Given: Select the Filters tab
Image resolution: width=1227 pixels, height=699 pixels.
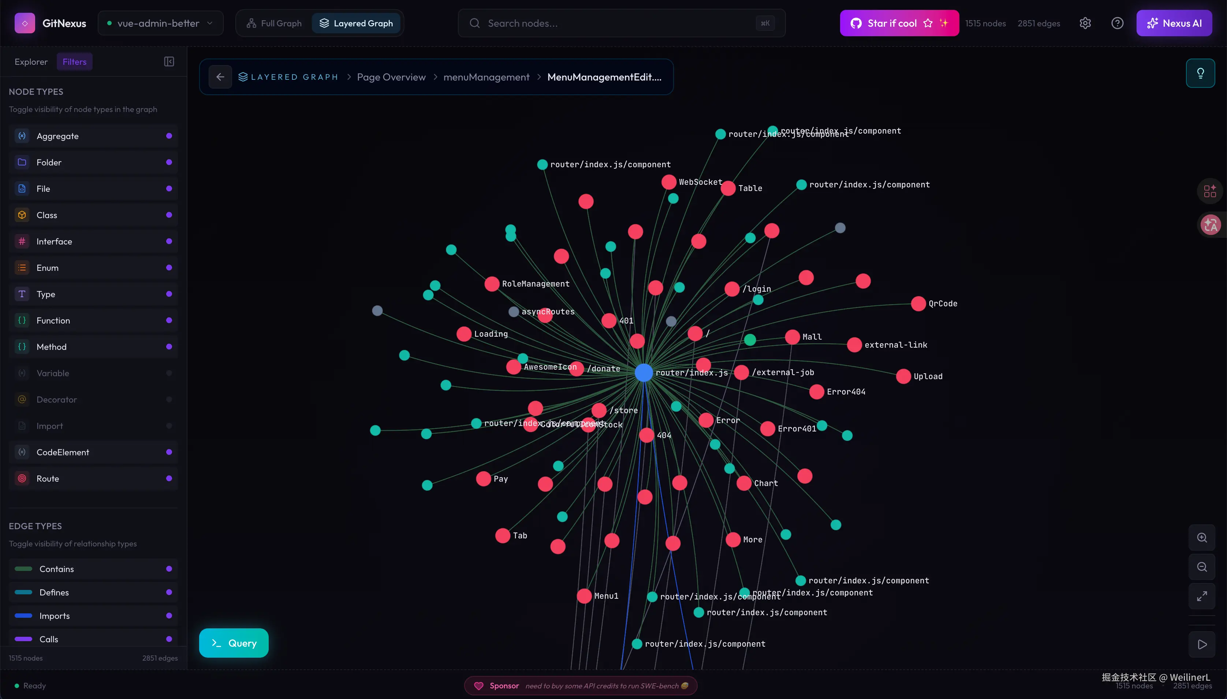Looking at the screenshot, I should coord(74,61).
